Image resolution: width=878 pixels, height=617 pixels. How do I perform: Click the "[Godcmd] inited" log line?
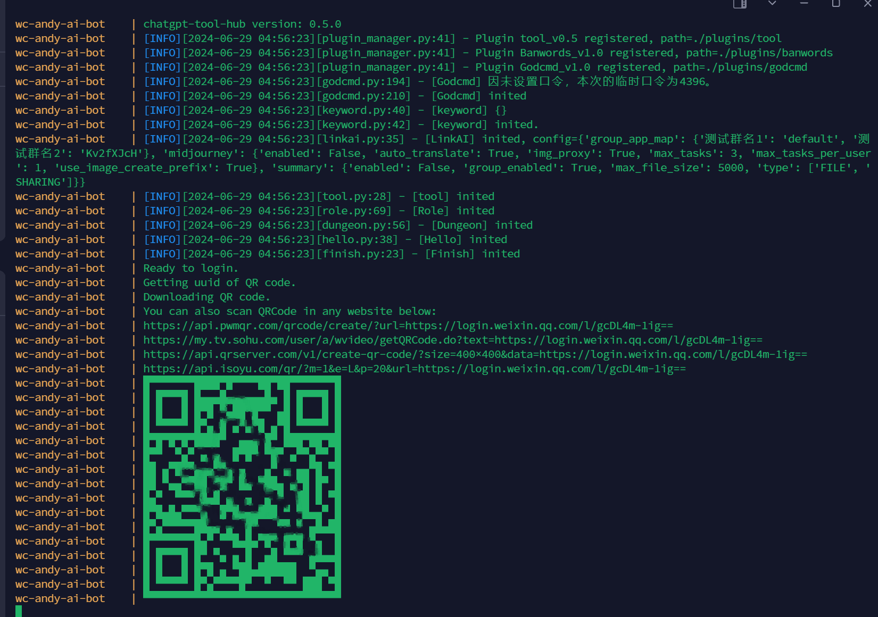[x=335, y=96]
